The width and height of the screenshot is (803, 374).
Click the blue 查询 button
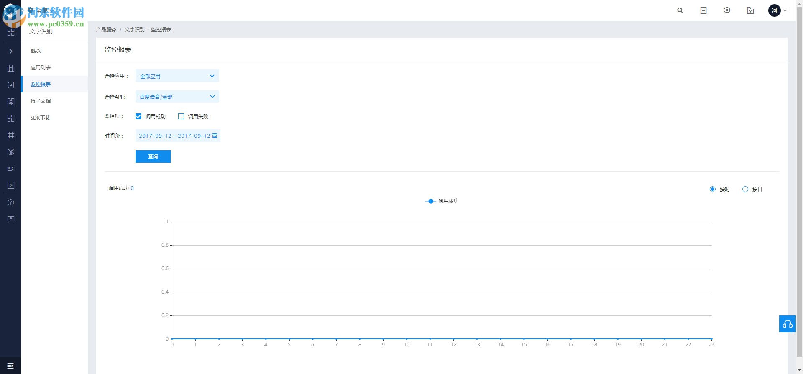[x=153, y=156]
